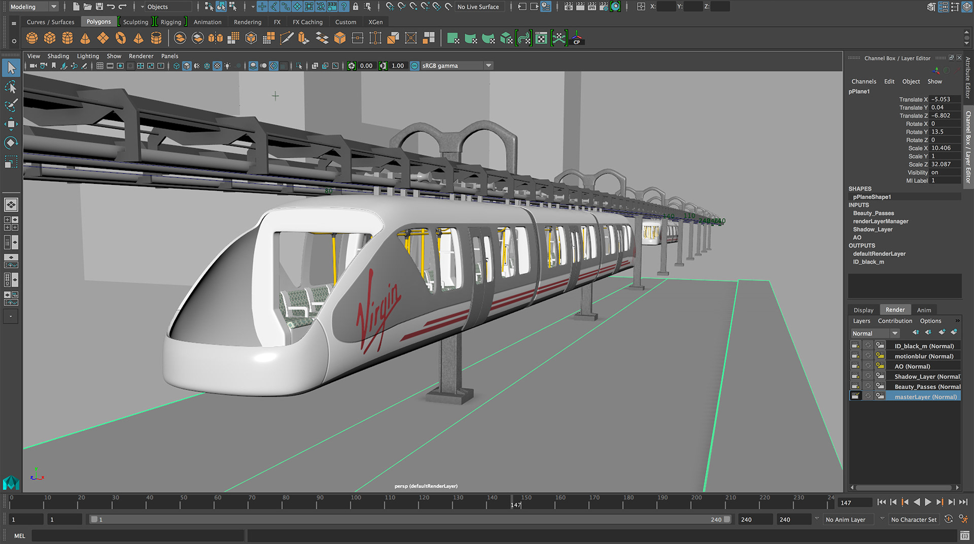The height and width of the screenshot is (544, 974).
Task: Create a polygon pyramid from the shelf
Action: tap(138, 38)
